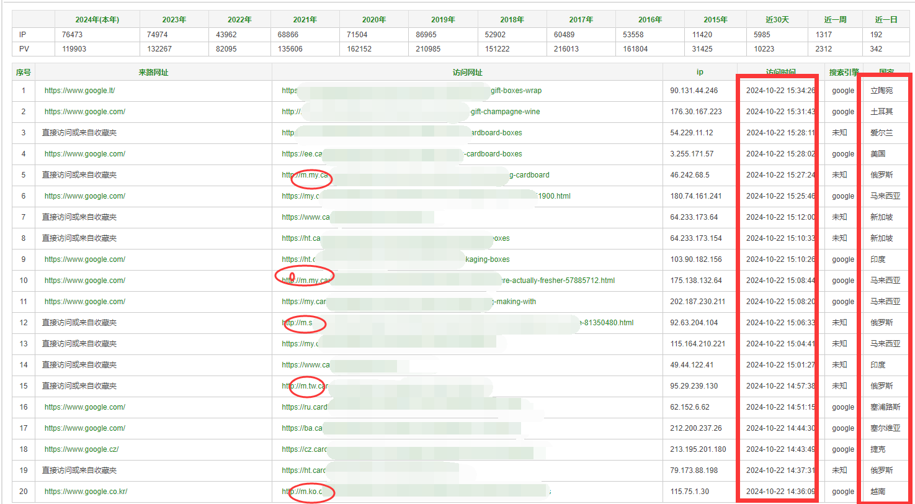Select the last-30-days IP value 5985

click(x=762, y=35)
